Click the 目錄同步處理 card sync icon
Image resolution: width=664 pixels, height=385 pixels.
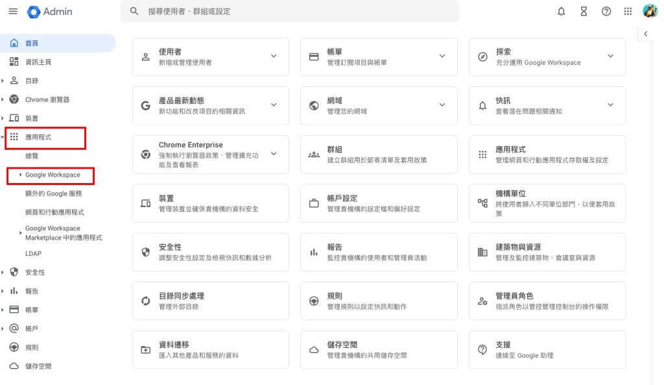[146, 301]
